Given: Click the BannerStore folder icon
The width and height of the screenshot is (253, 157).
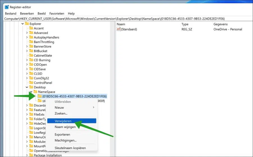Looking at the screenshot, I should pyautogui.click(x=31, y=46).
